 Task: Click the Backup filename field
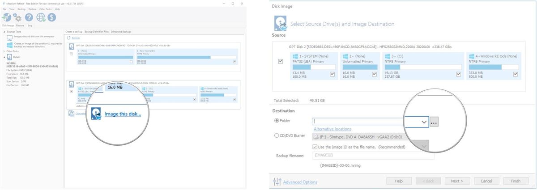coord(373,156)
